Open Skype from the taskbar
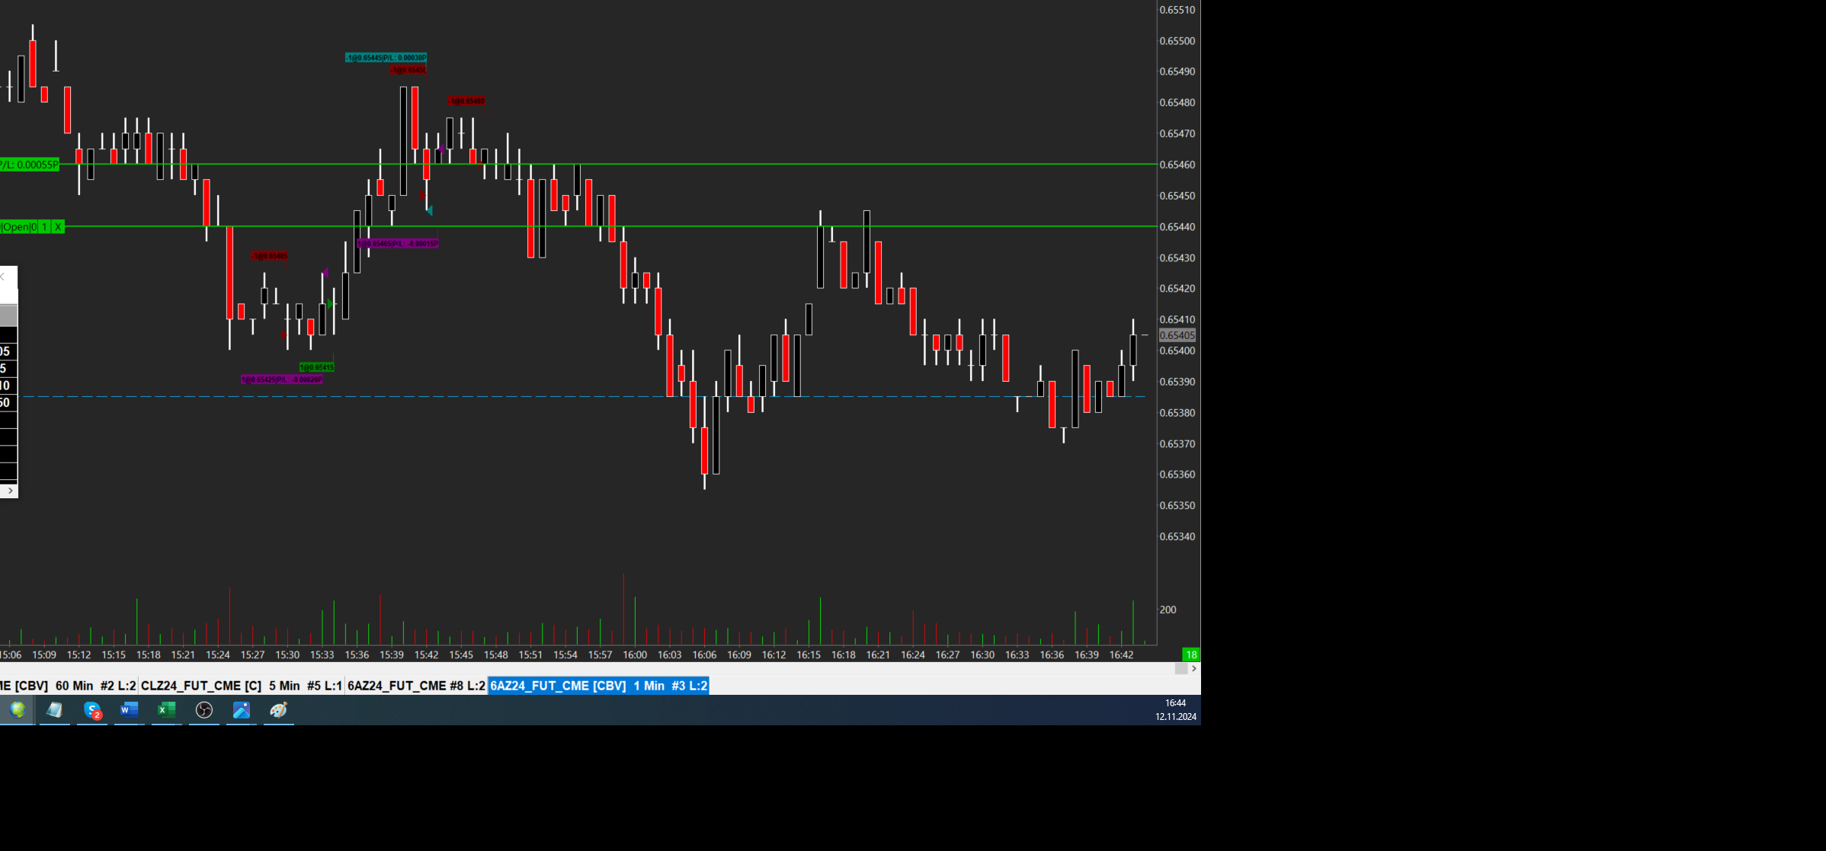Image resolution: width=1826 pixels, height=851 pixels. [x=92, y=711]
